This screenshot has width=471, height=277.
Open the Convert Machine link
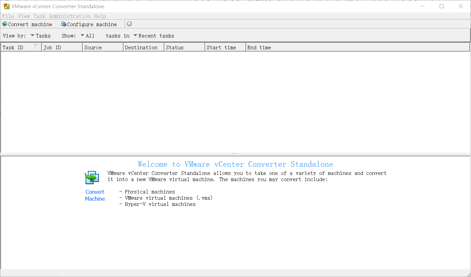pyautogui.click(x=95, y=195)
